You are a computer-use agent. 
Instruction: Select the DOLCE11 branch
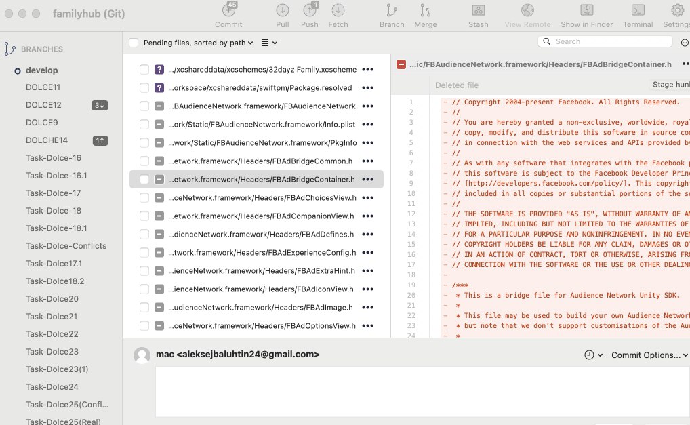43,87
